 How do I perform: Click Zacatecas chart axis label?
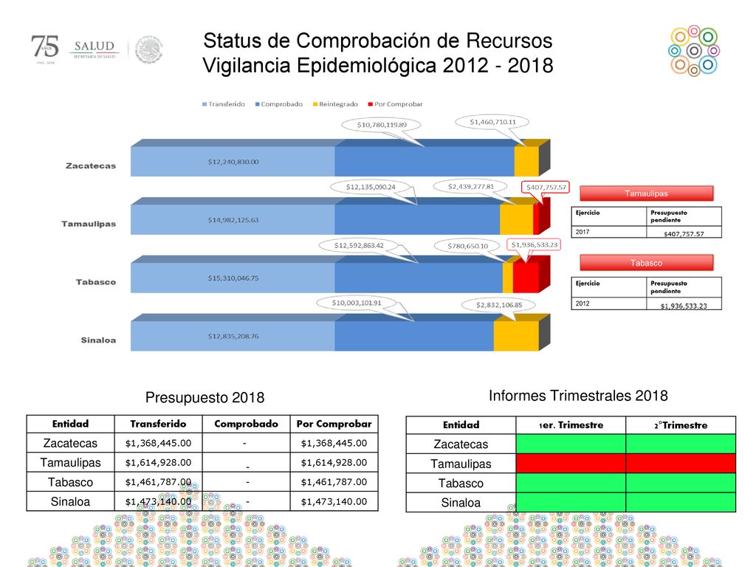pos(91,166)
